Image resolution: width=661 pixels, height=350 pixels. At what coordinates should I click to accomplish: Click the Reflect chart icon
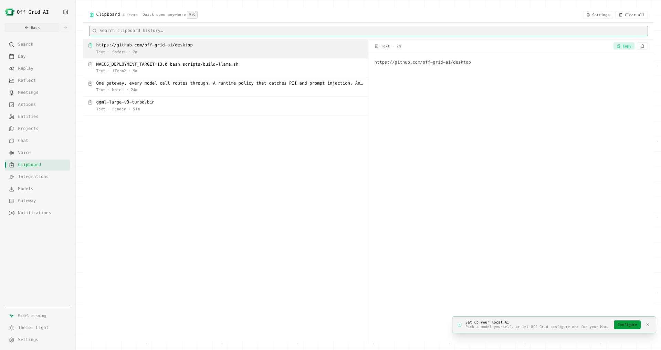[x=12, y=80]
